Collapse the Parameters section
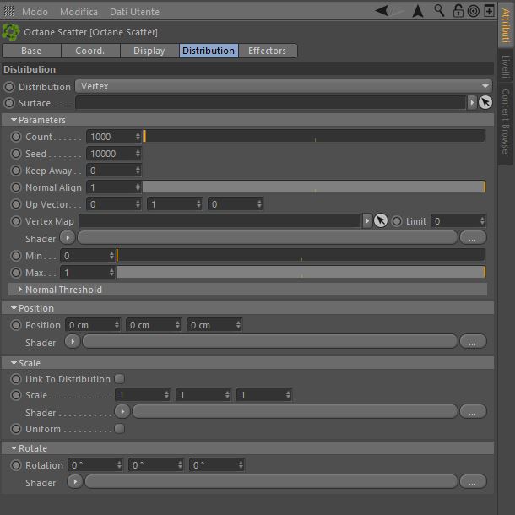 (14, 120)
